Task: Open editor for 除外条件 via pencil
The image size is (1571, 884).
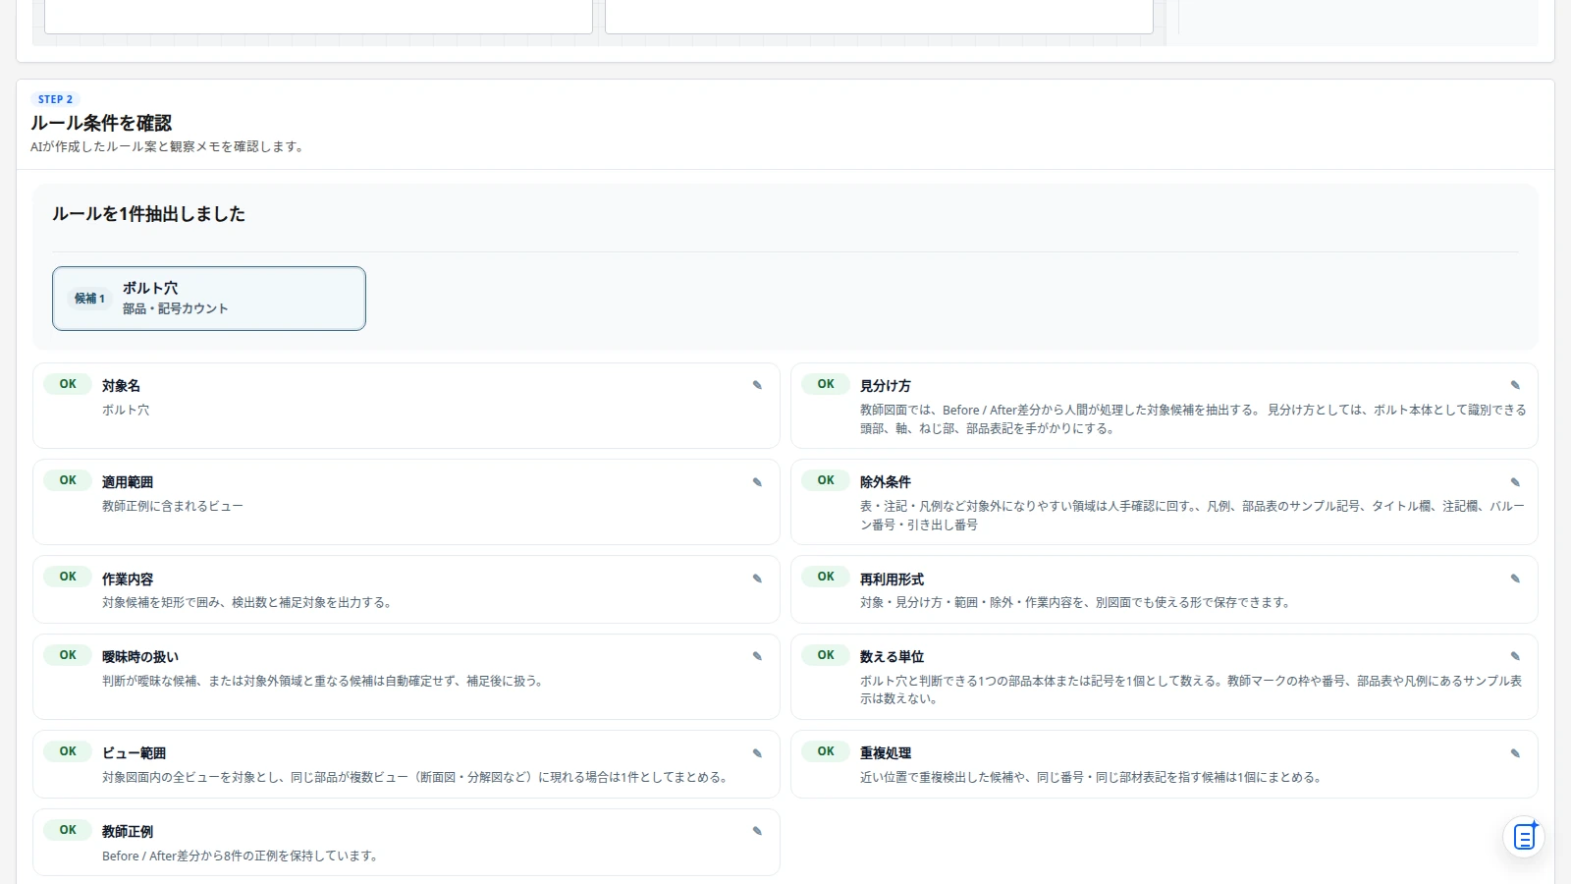Action: [1515, 482]
